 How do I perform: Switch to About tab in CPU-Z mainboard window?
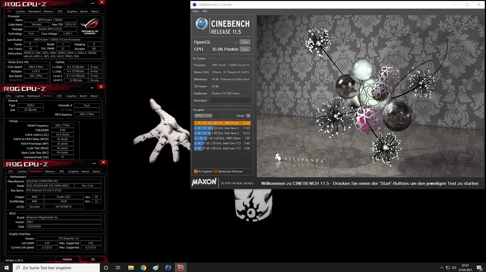pos(96,171)
